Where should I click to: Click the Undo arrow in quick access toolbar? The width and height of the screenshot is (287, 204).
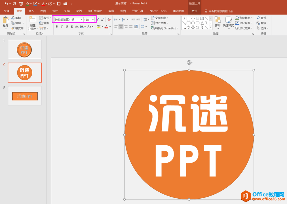click(6, 4)
